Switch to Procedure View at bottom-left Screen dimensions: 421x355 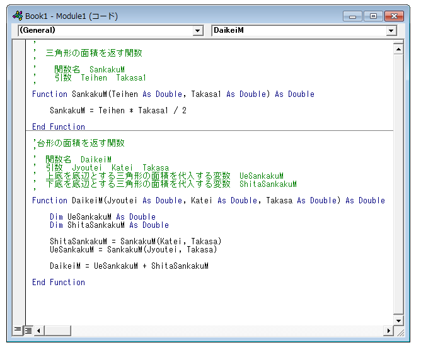pyautogui.click(x=18, y=330)
